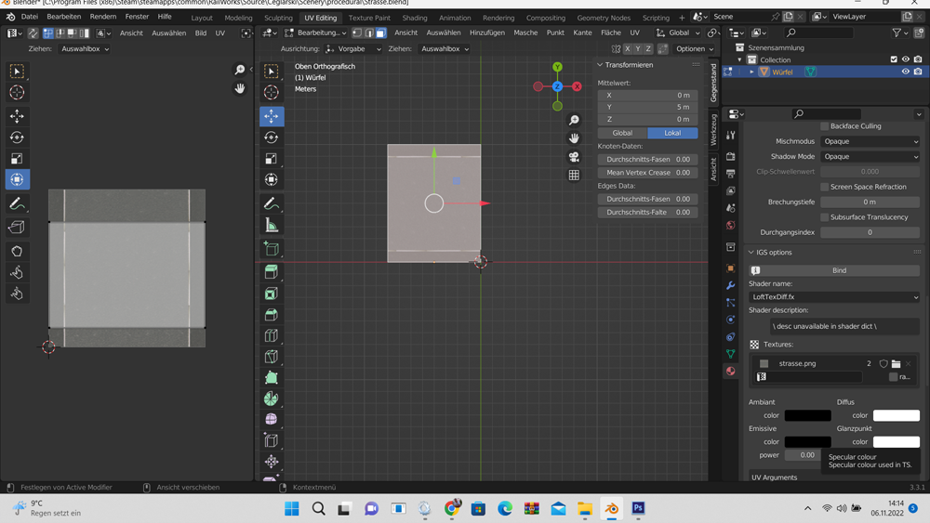Select the Move tool in 3D viewport toolbar
930x523 pixels.
[271, 116]
